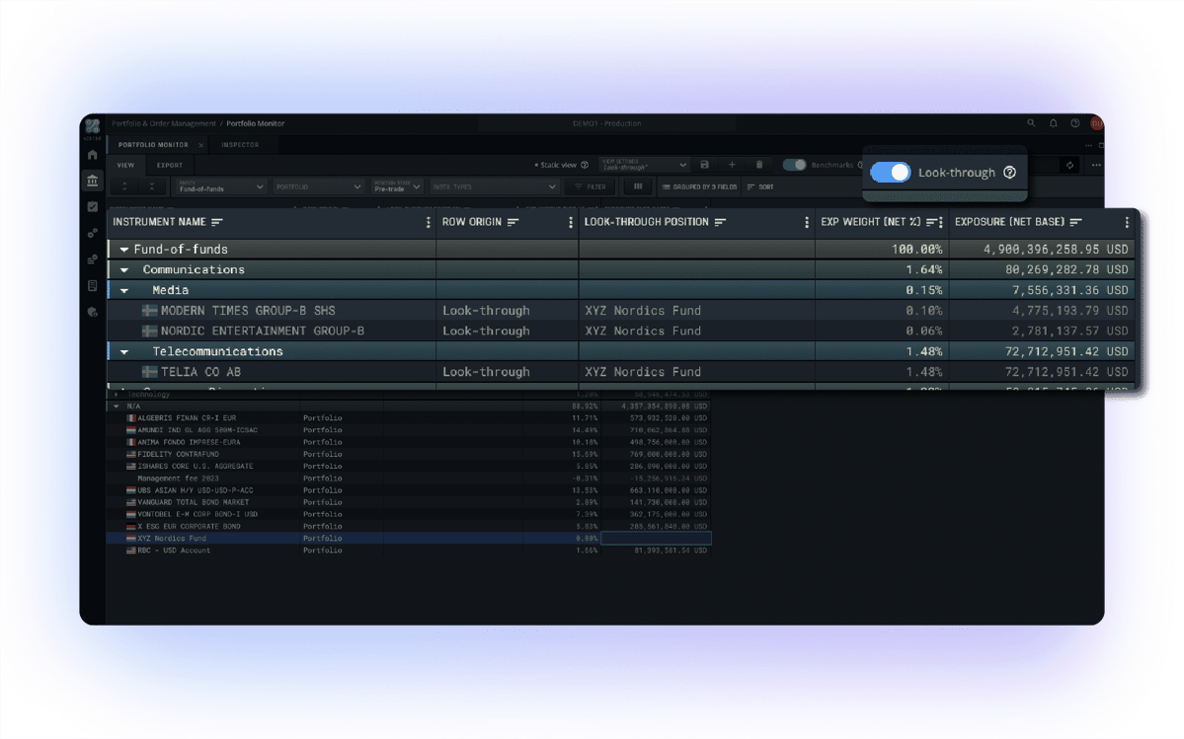The width and height of the screenshot is (1184, 739).
Task: Open notifications via the bell icon
Action: coord(1051,122)
